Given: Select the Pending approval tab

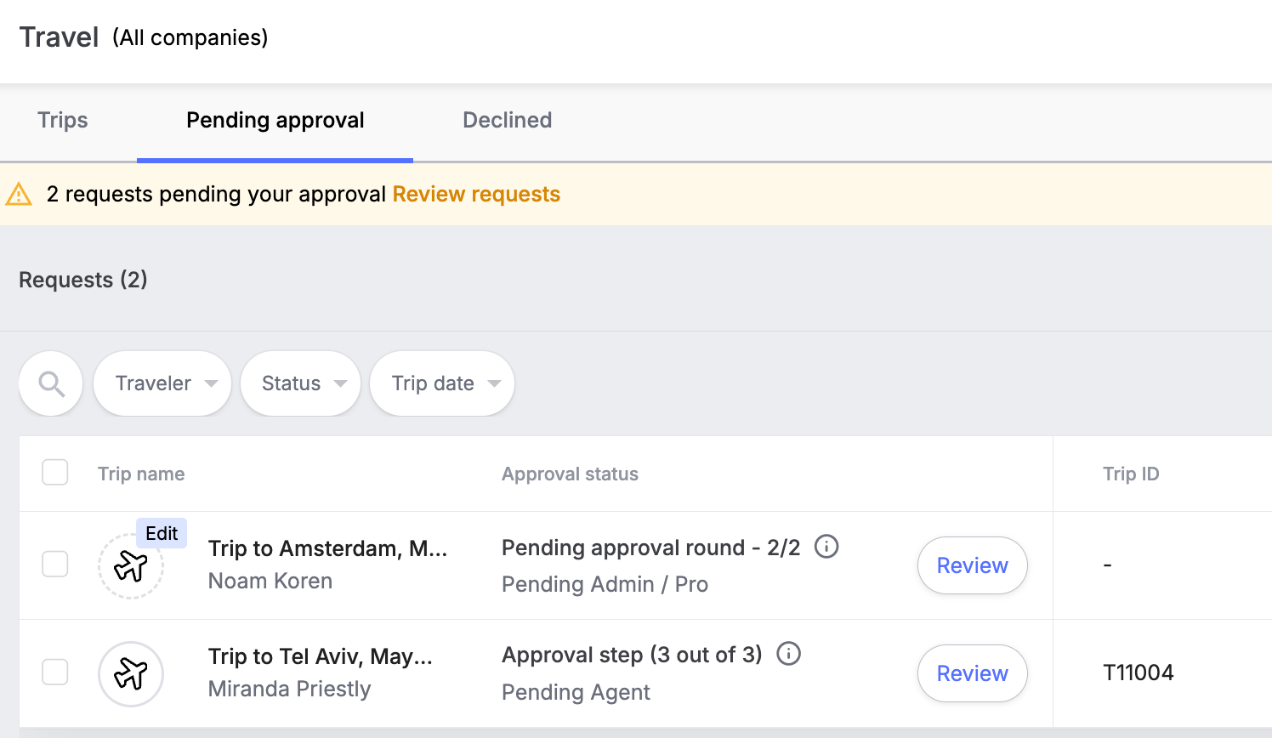Looking at the screenshot, I should 275,120.
